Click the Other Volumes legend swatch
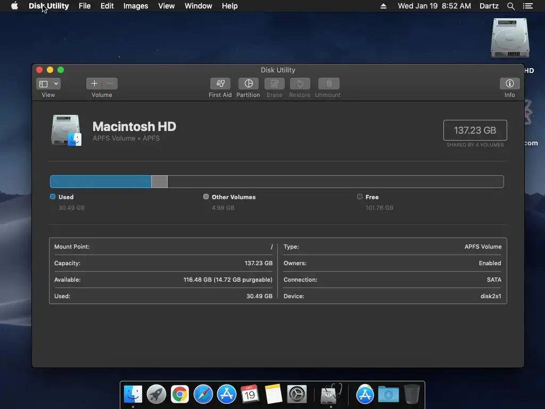The image size is (545, 409). pyautogui.click(x=206, y=197)
